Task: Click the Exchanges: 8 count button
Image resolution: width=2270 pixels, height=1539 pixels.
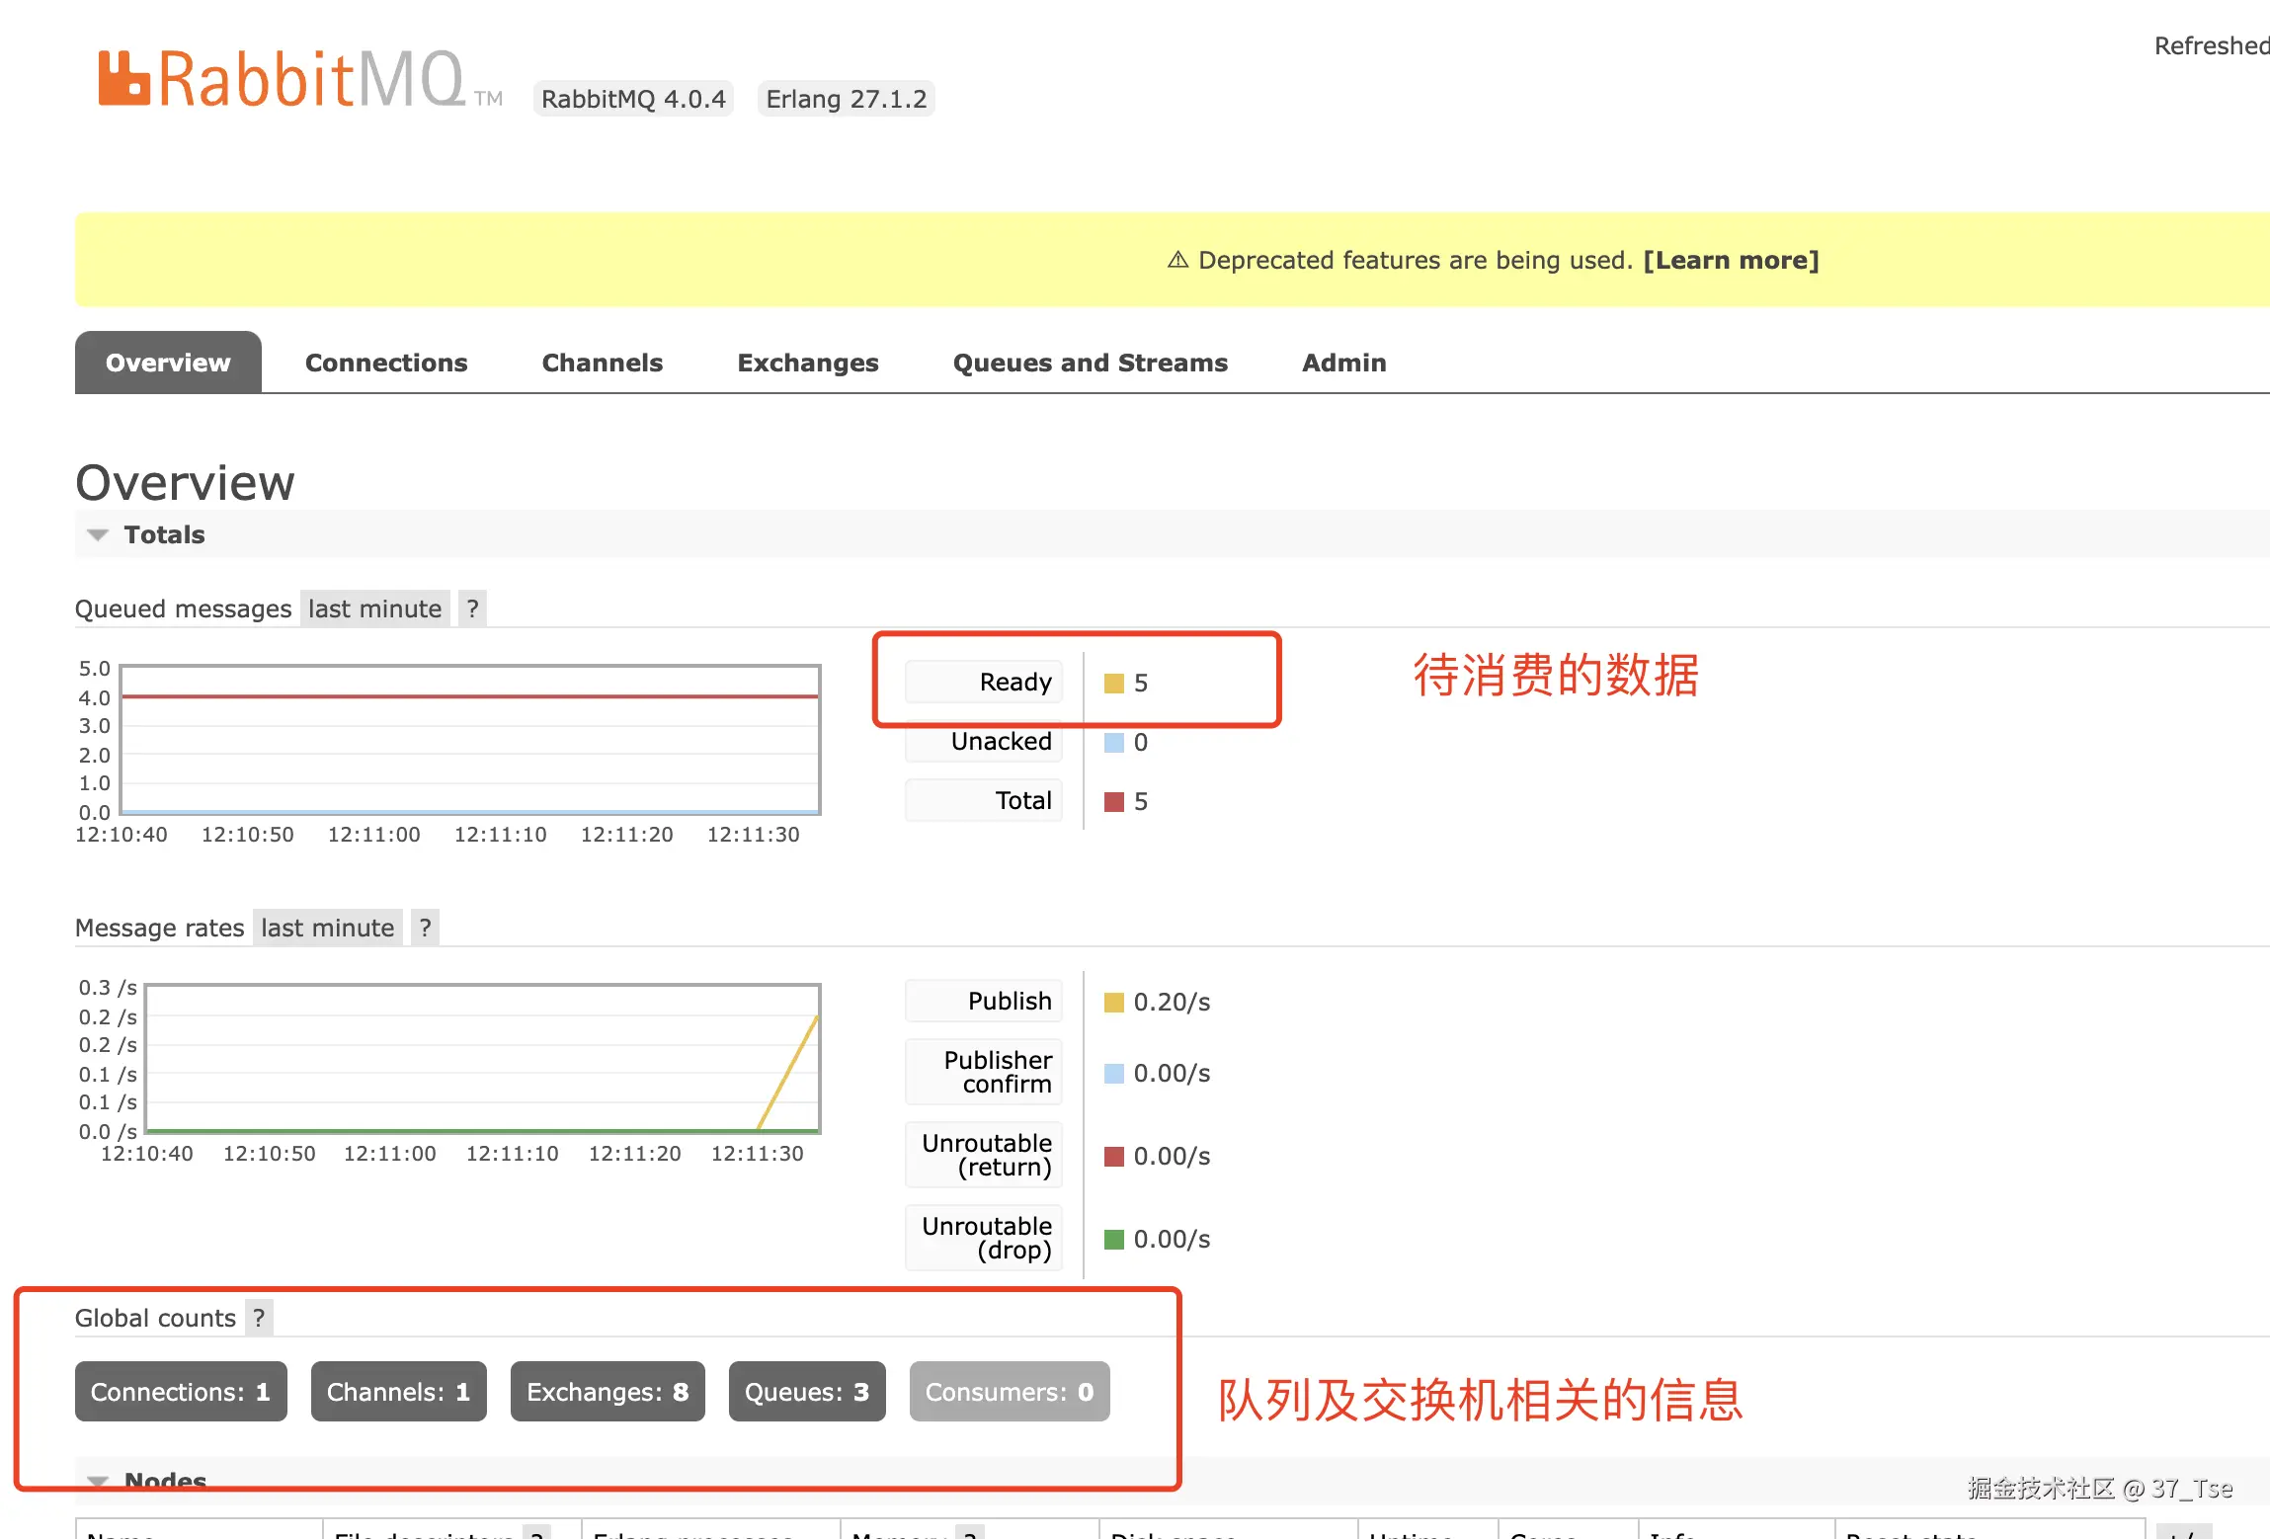Action: (x=608, y=1392)
